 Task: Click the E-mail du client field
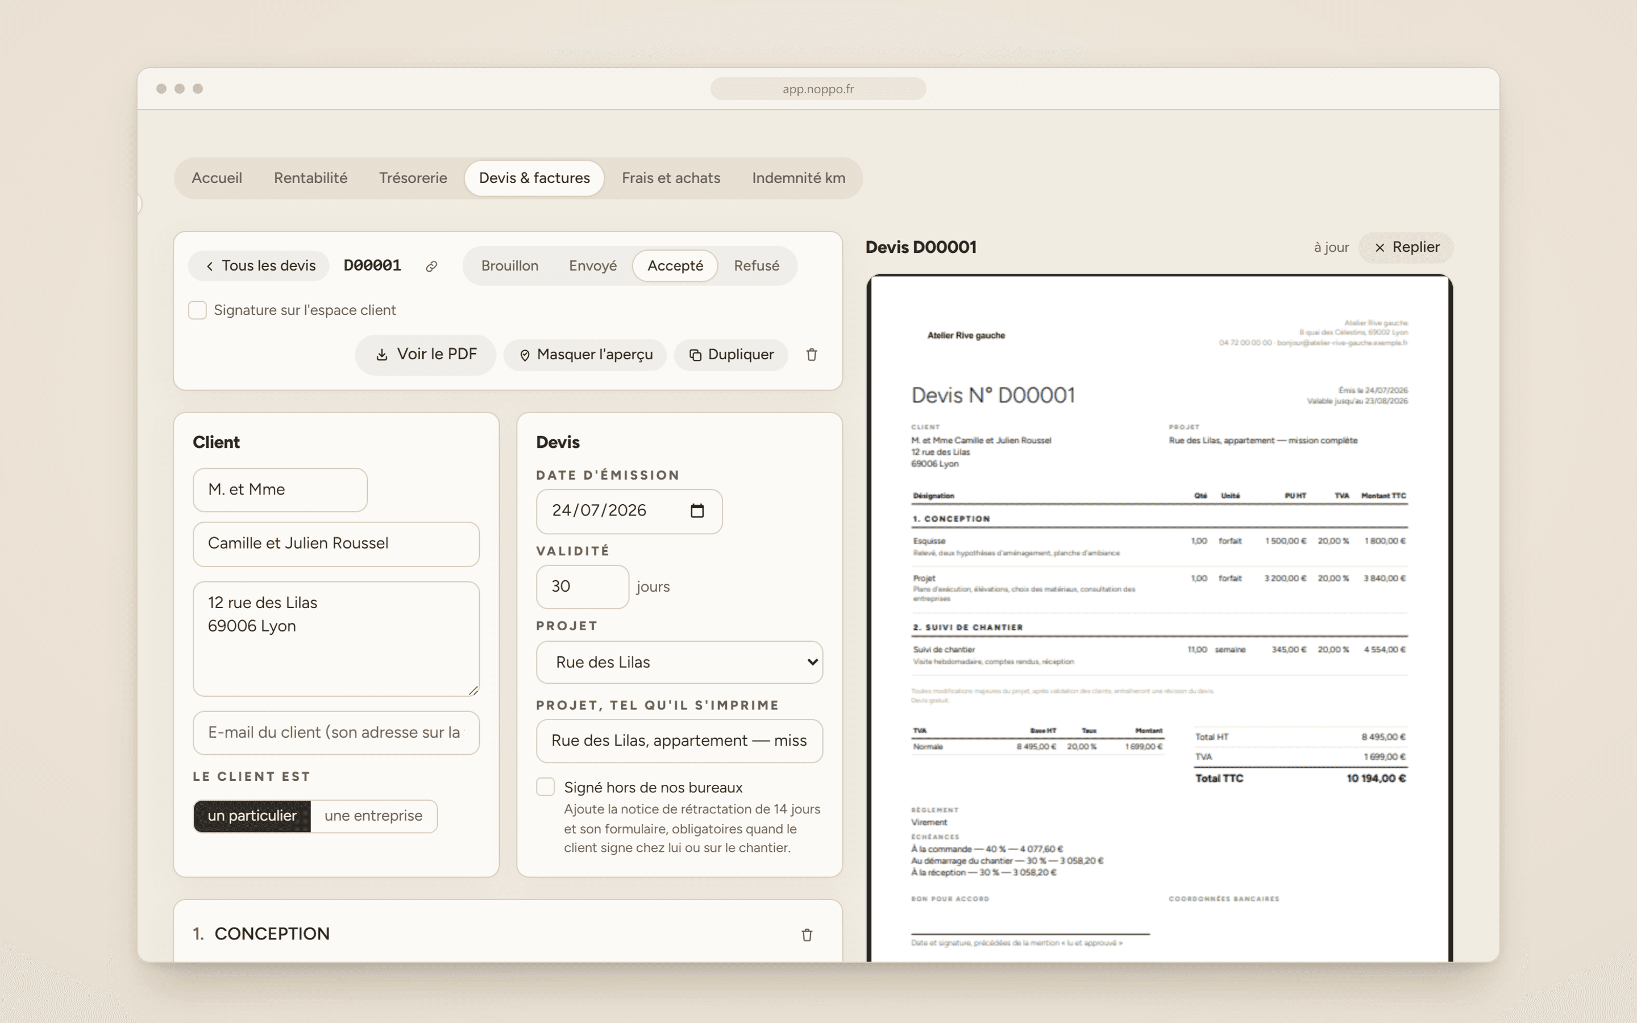pos(336,733)
